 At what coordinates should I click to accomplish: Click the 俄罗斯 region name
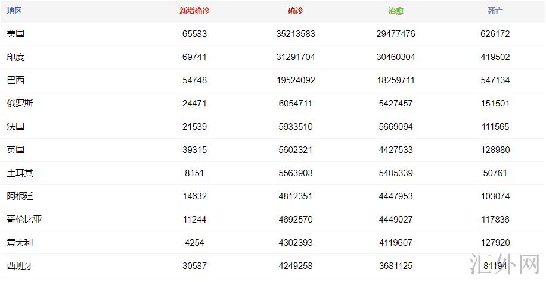pos(20,104)
